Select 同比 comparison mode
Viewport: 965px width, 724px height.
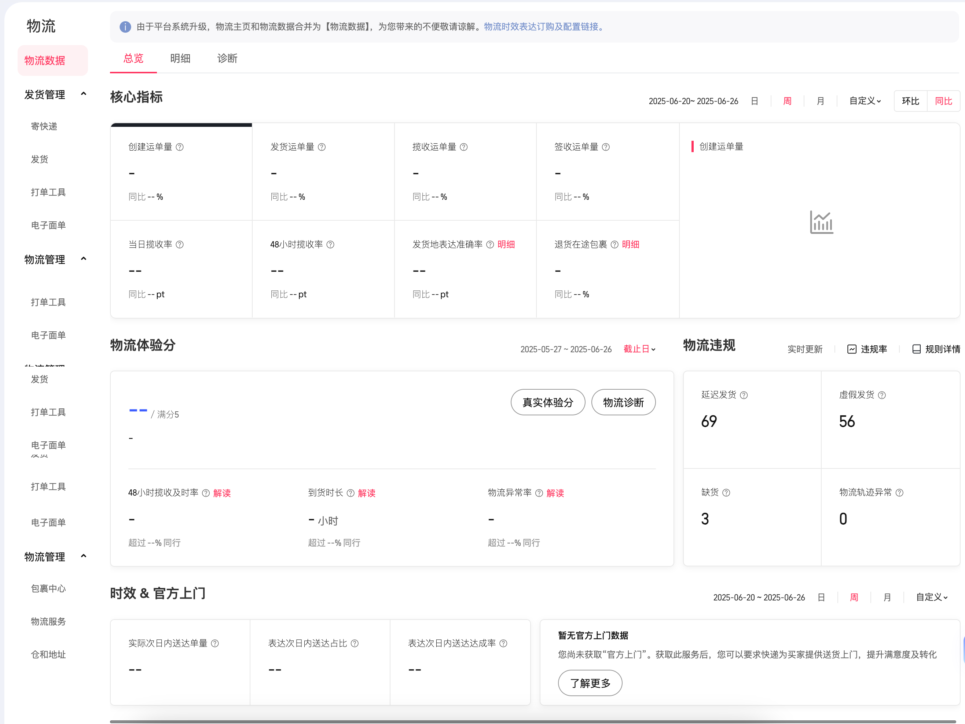[943, 101]
